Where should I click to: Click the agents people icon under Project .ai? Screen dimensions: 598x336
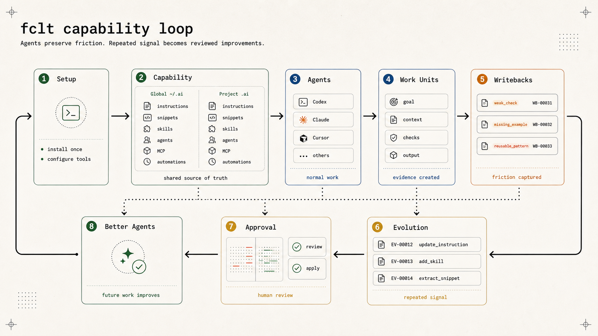pyautogui.click(x=212, y=140)
